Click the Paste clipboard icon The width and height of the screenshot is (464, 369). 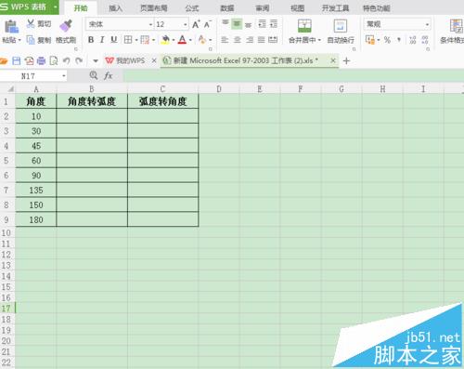(11, 27)
